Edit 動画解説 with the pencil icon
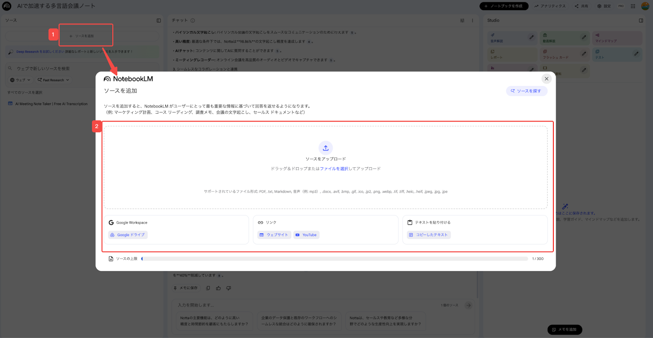Screen dimensions: 653x338 (584, 37)
